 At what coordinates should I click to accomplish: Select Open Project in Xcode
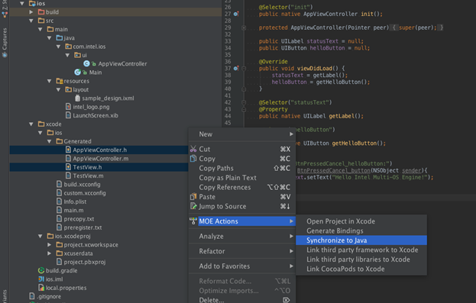pos(361,221)
